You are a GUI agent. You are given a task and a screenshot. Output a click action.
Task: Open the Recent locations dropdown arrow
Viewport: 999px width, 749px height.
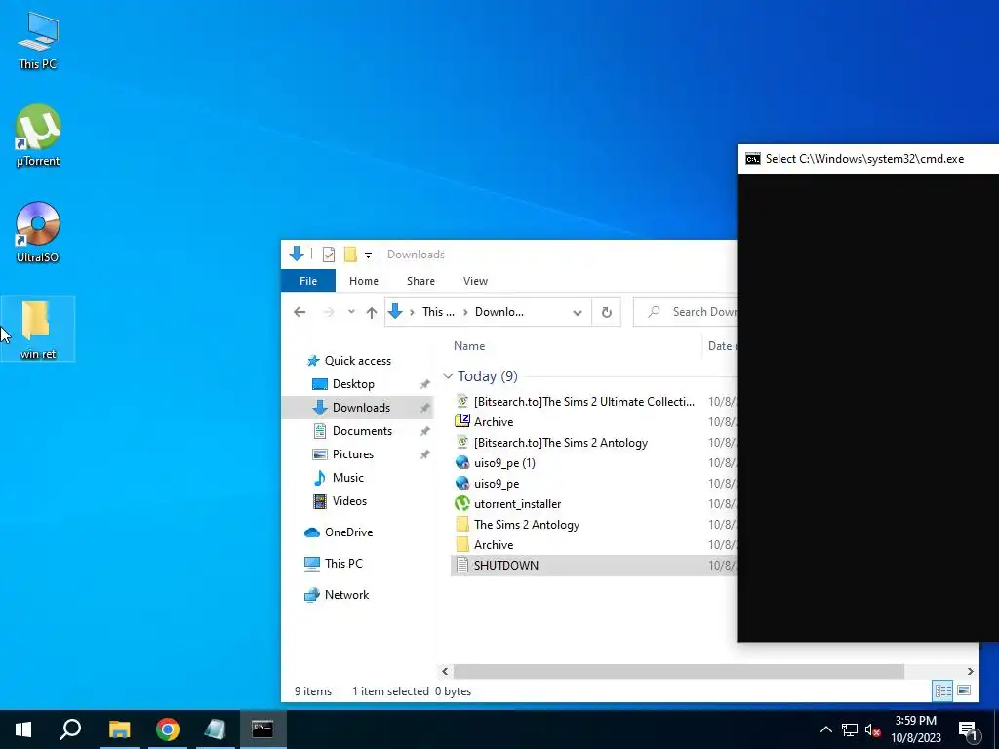[351, 312]
